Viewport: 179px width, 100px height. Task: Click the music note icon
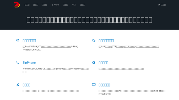[x=18, y=85]
